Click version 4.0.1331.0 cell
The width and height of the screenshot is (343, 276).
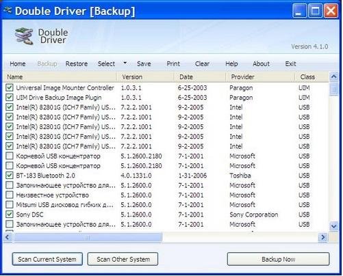point(136,176)
